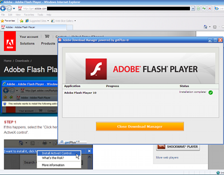This screenshot has height=175, width=224.
Task: Click the Adobe Flash Player 10 row
Action: (140, 93)
